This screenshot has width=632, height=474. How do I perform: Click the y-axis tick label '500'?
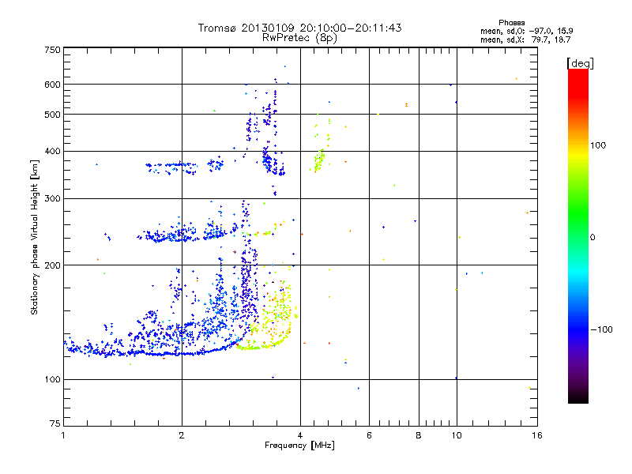point(52,115)
